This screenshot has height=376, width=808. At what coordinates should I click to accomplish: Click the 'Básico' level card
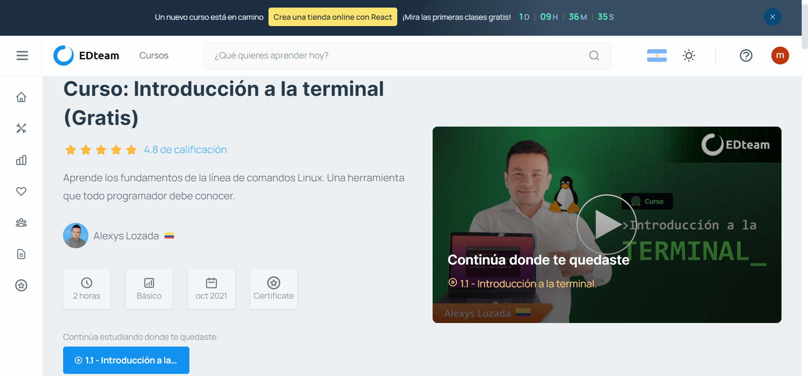[149, 289]
